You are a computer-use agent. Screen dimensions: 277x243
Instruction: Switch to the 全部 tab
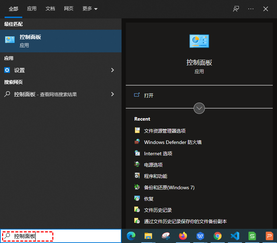point(13,9)
